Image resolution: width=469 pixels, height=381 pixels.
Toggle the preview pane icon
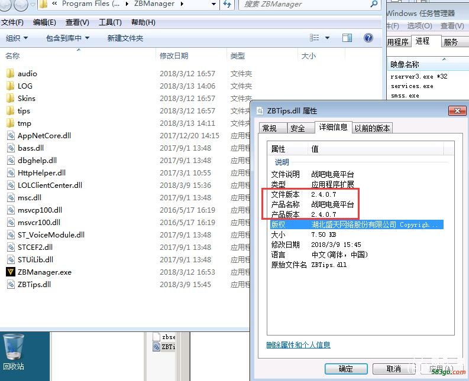(347, 38)
